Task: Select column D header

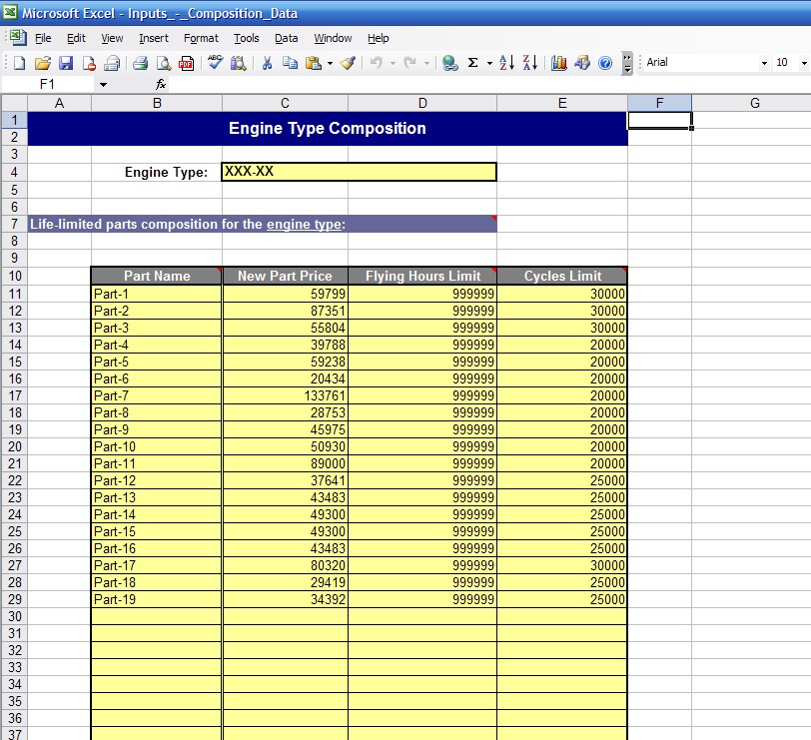Action: click(421, 103)
